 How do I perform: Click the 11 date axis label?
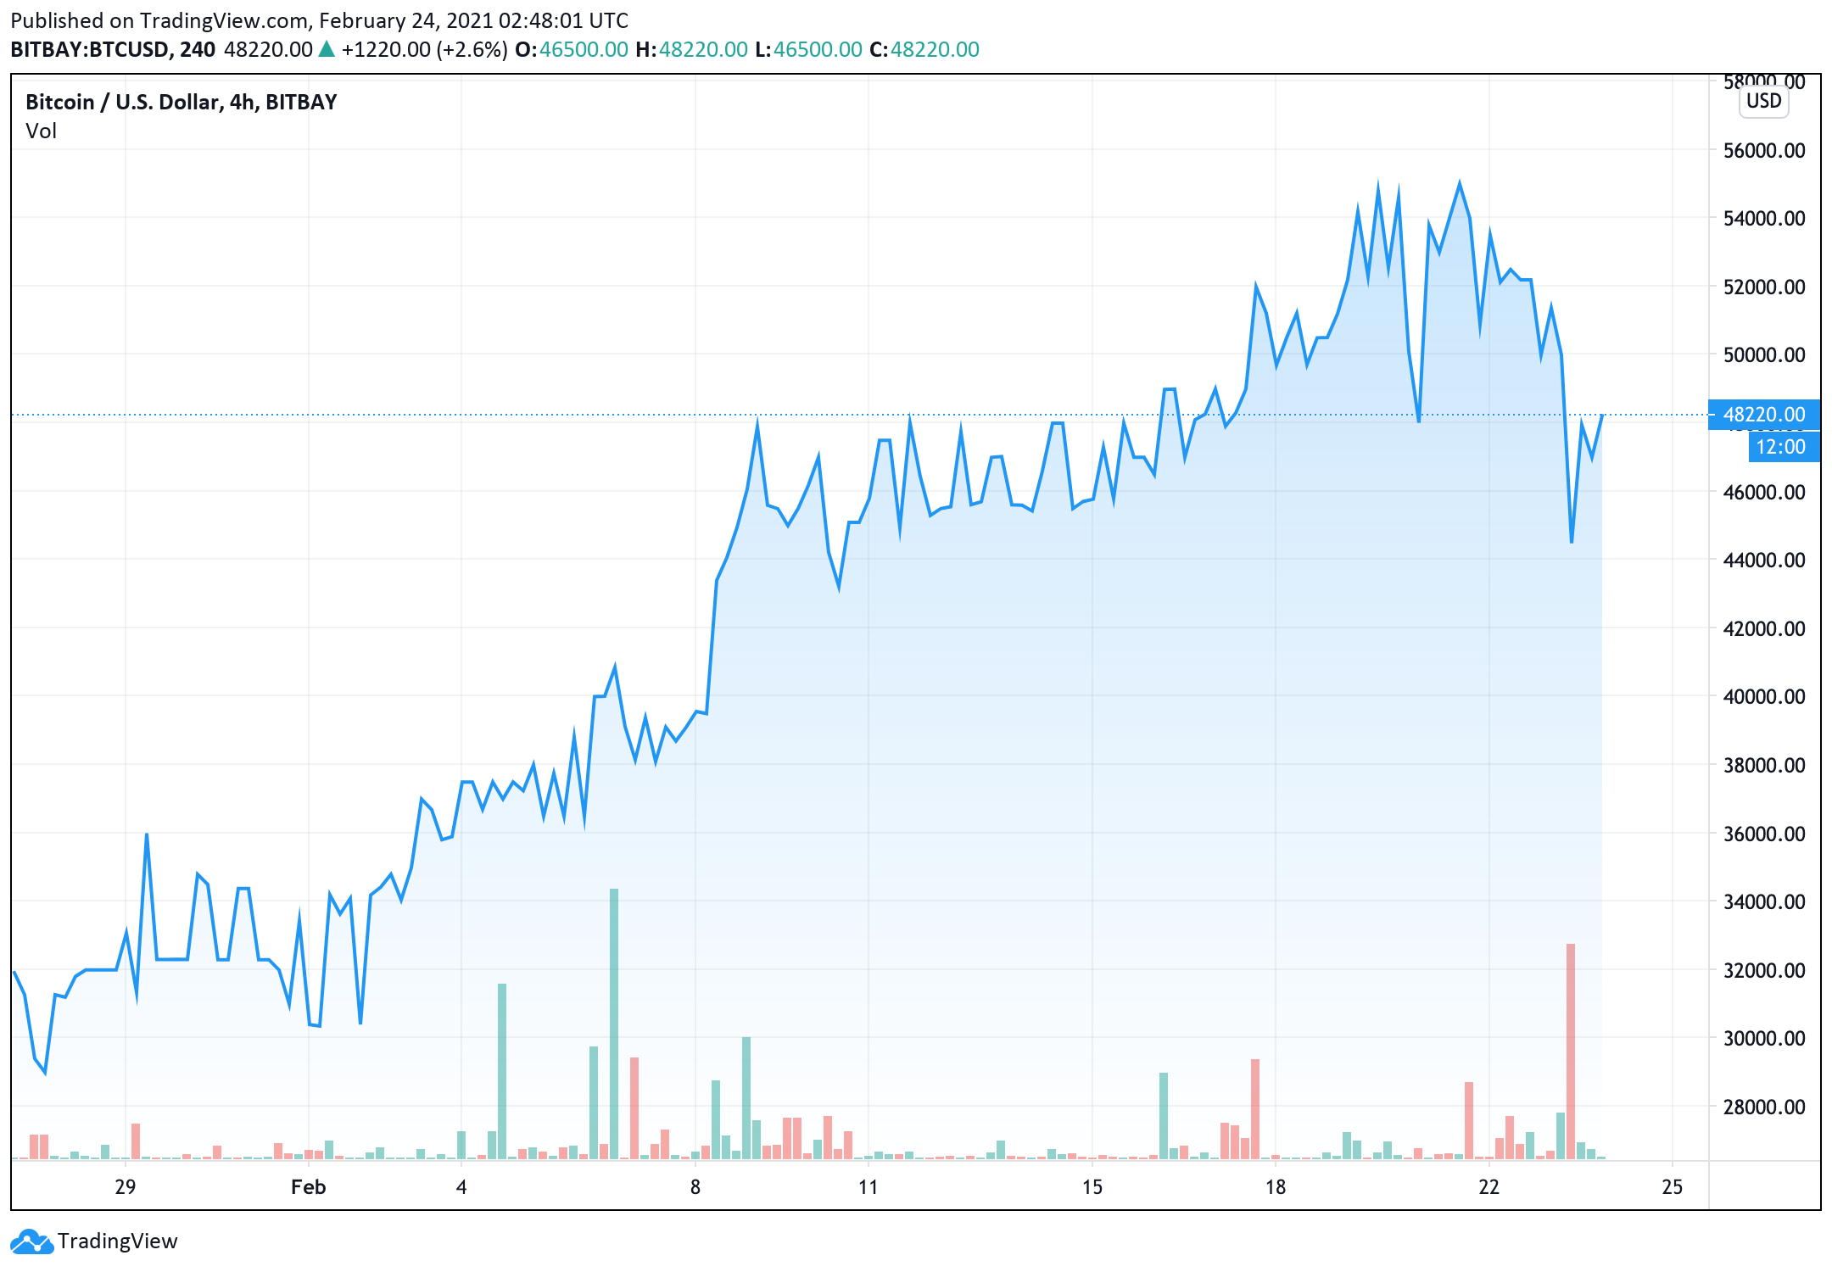point(869,1187)
